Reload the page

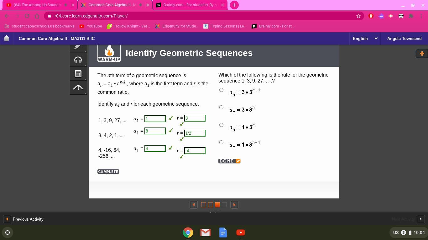coord(27,16)
